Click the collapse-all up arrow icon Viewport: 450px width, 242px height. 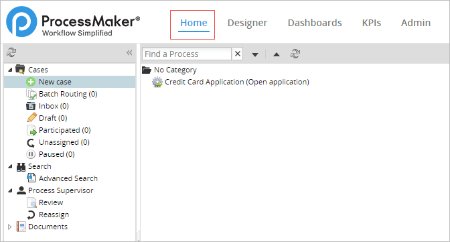pyautogui.click(x=277, y=54)
